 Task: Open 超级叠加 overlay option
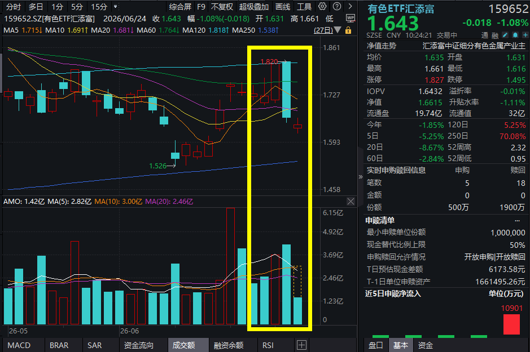(254, 7)
